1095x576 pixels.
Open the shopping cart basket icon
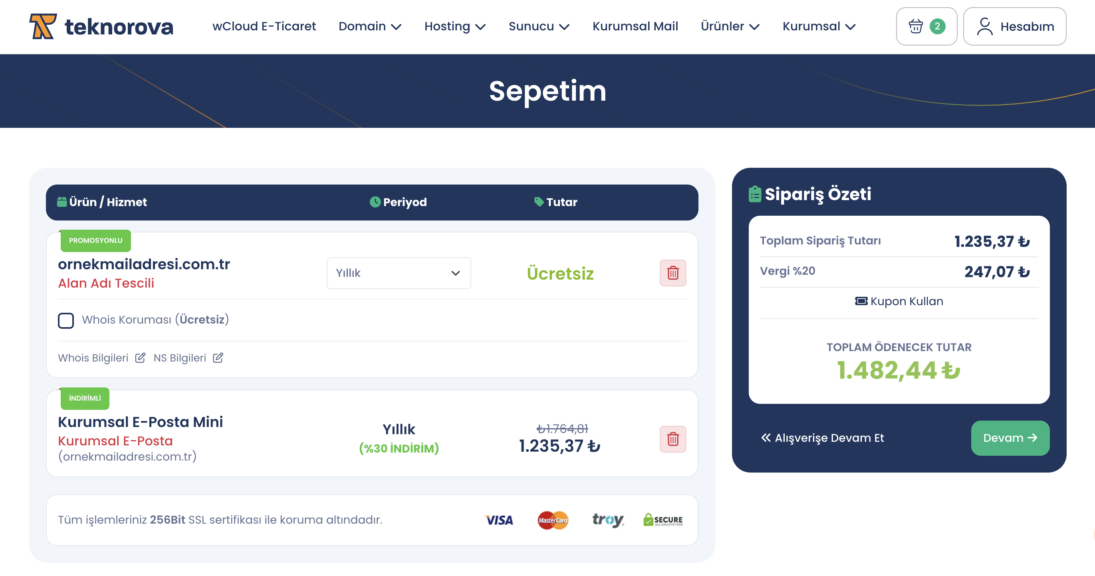(915, 26)
